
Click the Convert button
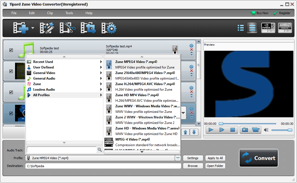click(x=259, y=158)
